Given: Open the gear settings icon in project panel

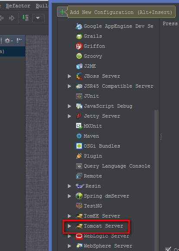Looking at the screenshot, I should [9, 41].
